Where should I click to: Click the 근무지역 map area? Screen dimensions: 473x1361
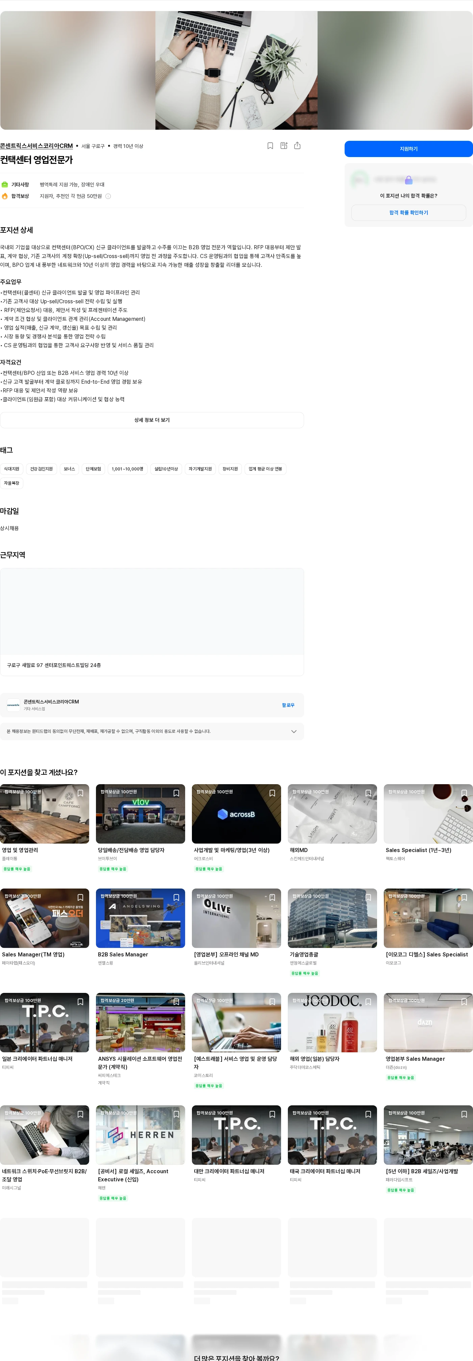pyautogui.click(x=152, y=612)
